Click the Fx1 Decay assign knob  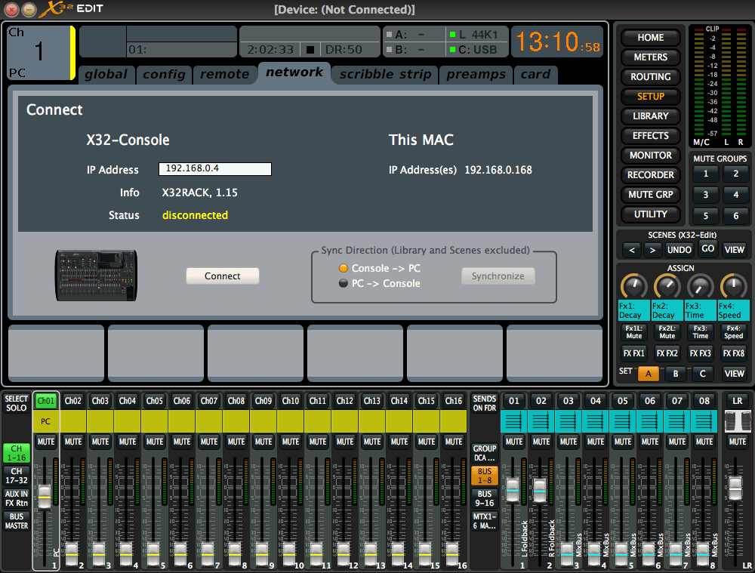pyautogui.click(x=633, y=287)
